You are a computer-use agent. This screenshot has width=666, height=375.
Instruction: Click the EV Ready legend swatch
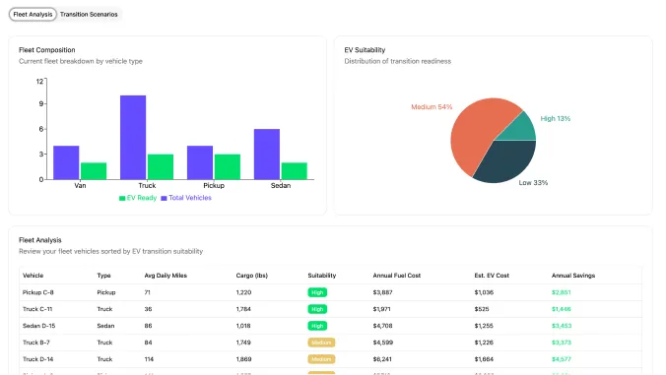pos(122,198)
